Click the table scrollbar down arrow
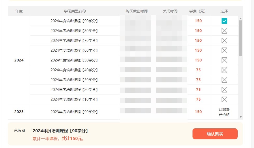The image size is (254, 148). coord(241,117)
